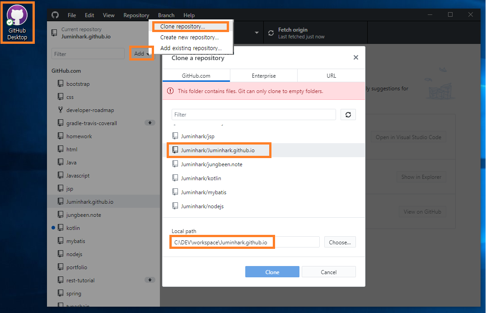486x313 pixels.
Task: Open the Repository menu
Action: 136,15
